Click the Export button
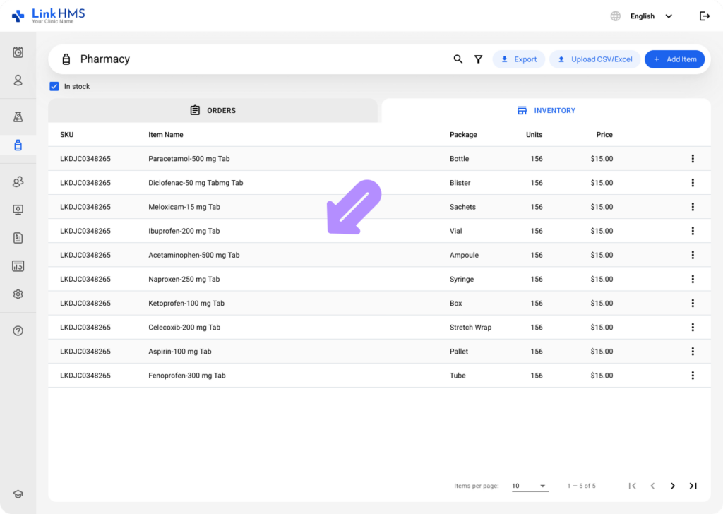723x514 pixels. [x=519, y=59]
